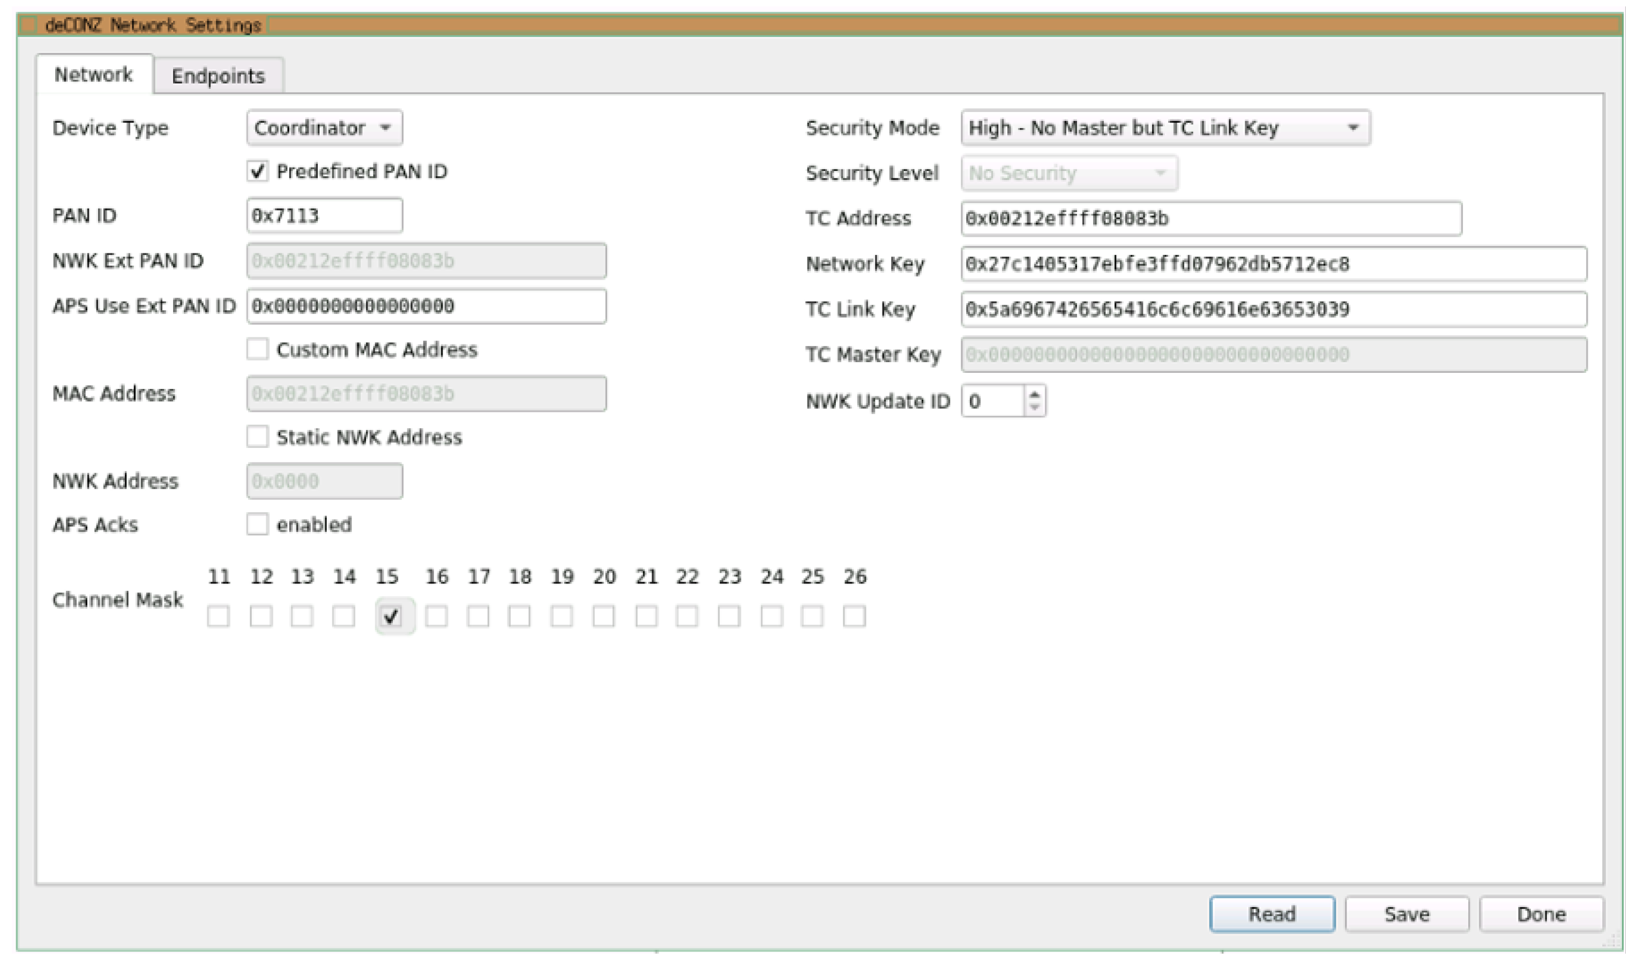Select the Network tab
Image resolution: width=1637 pixels, height=959 pixels.
94,74
